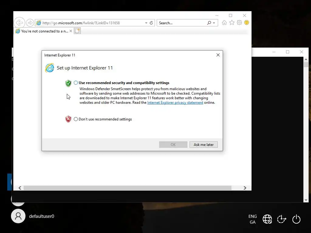Close the Internet Explorer 11 dialog

[x=218, y=55]
